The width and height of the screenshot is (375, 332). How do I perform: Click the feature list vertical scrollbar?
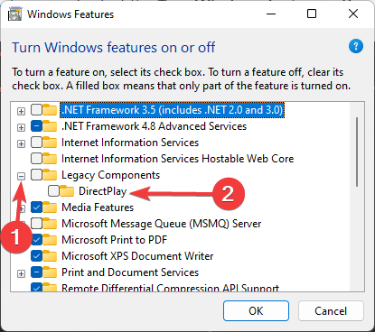(357, 197)
